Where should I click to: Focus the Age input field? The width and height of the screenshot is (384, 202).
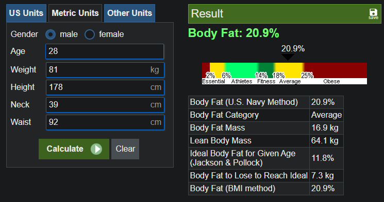[105, 51]
